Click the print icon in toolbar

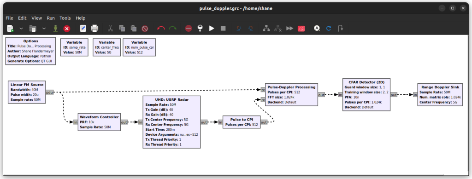pos(94,28)
